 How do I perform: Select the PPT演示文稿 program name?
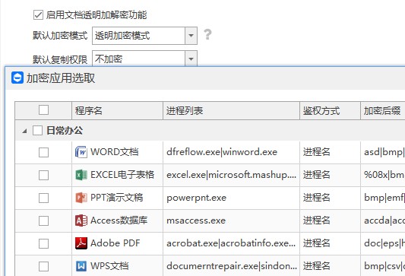[117, 198]
